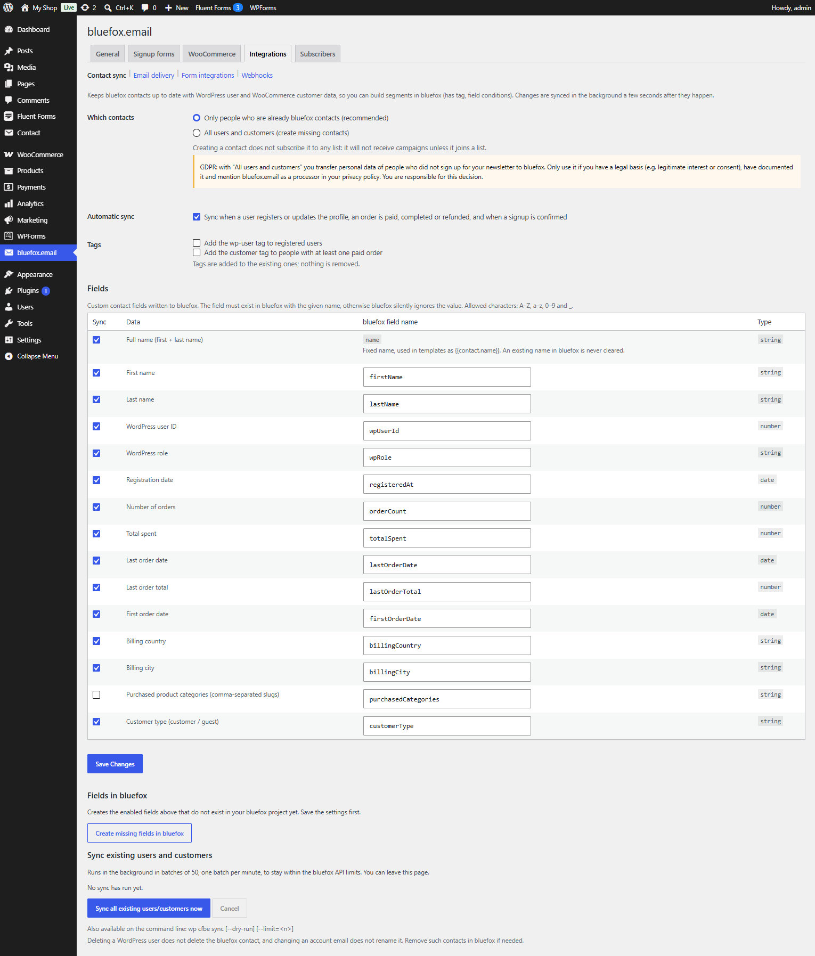The height and width of the screenshot is (956, 815).
Task: Uncheck sync for Billing country field
Action: pyautogui.click(x=96, y=641)
